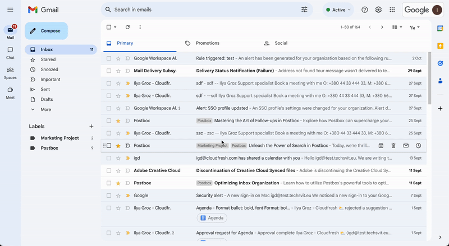The width and height of the screenshot is (449, 246).
Task: Open Google Keep side panel
Action: pos(440,46)
